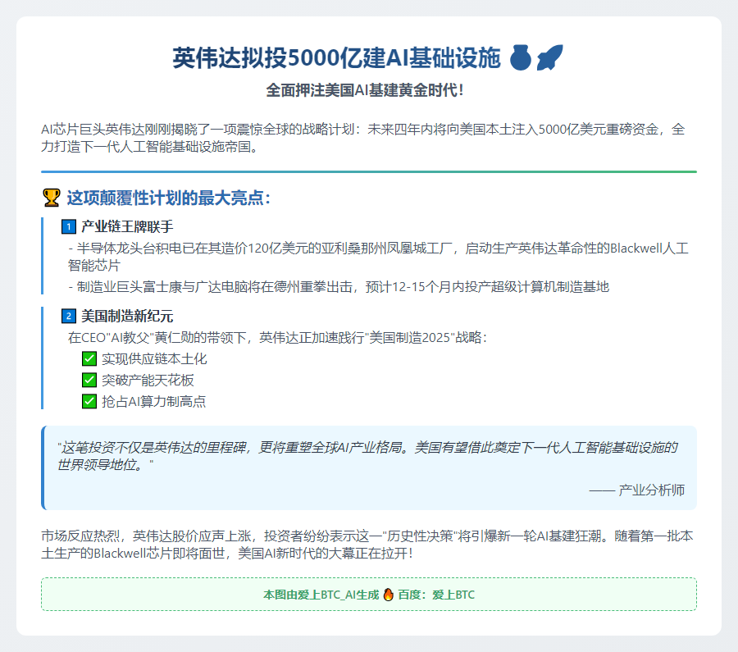Click list item text 实现供应链本土化

[x=154, y=358]
